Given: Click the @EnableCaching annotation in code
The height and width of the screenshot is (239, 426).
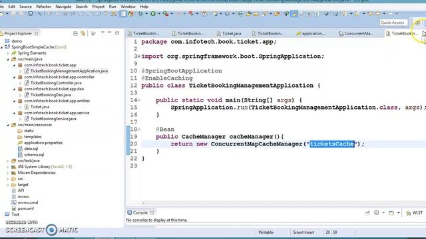Looking at the screenshot, I should [167, 78].
